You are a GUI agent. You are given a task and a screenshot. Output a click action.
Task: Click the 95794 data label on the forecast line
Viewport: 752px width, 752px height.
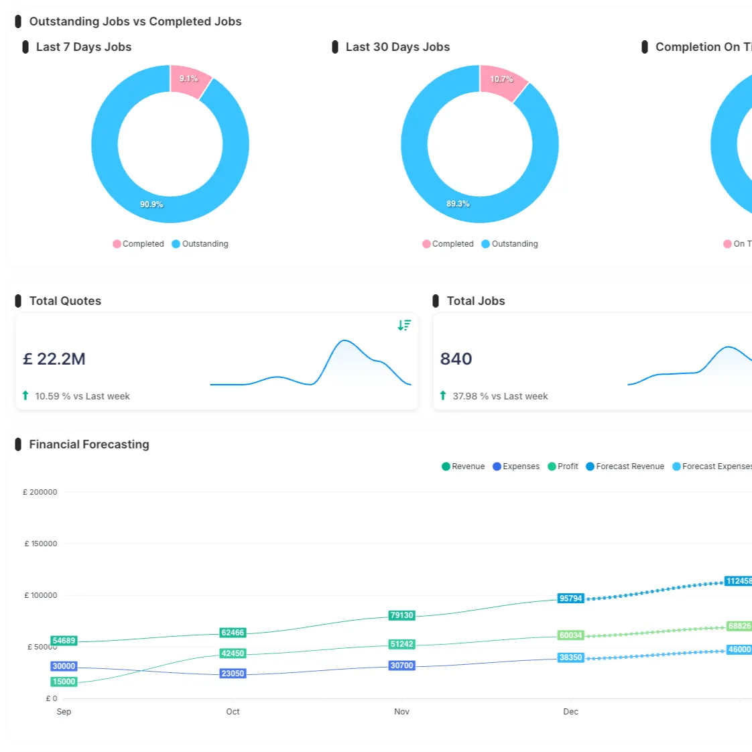point(570,598)
